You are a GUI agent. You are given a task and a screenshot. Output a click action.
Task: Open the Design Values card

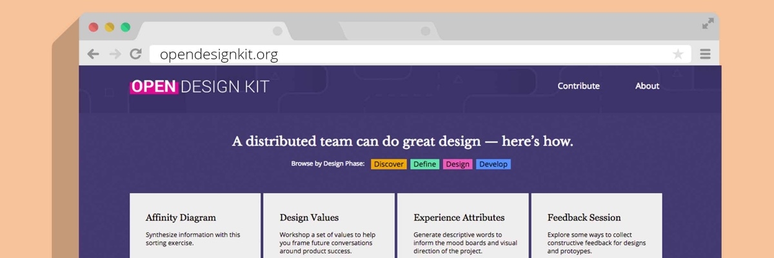(x=329, y=226)
